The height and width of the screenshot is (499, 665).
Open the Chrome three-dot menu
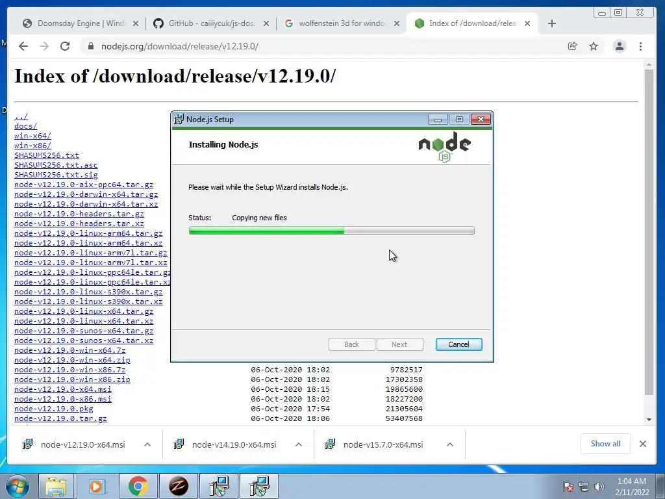pyautogui.click(x=640, y=46)
